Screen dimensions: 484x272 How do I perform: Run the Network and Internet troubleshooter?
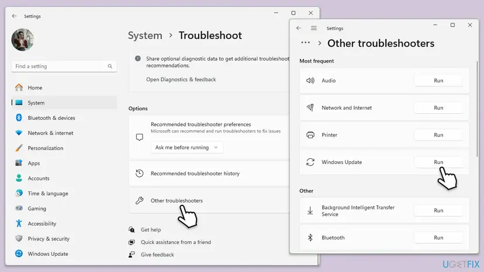pos(438,107)
